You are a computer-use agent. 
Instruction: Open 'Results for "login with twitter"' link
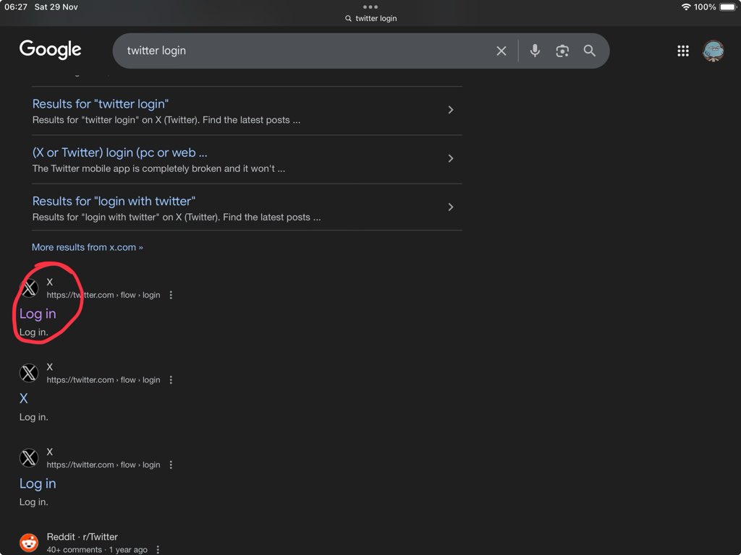tap(114, 201)
